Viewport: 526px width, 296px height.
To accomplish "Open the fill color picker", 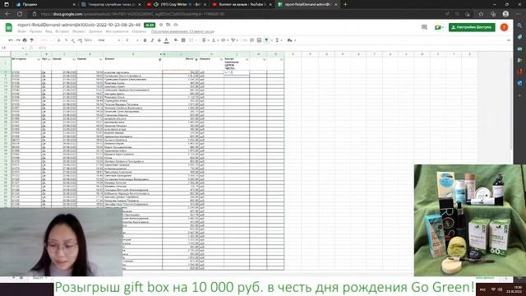I will (x=176, y=40).
